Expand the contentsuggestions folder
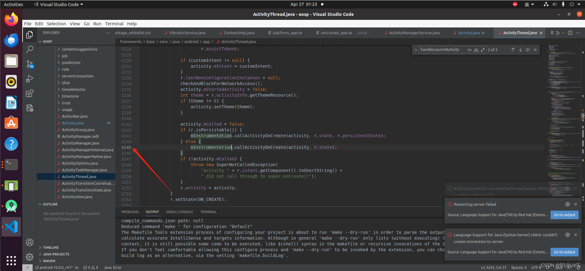The height and width of the screenshot is (271, 585). [79, 49]
